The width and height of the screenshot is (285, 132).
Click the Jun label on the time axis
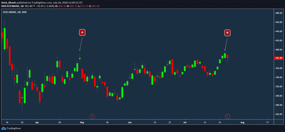[x=130, y=123]
